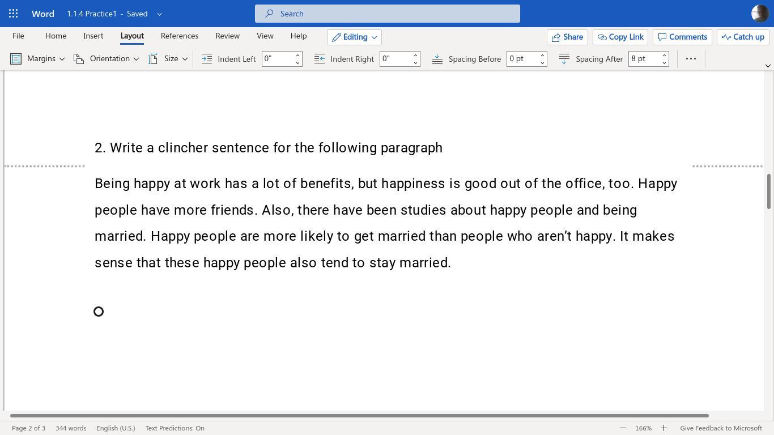This screenshot has width=774, height=435.
Task: Decrease Indent Right value
Action: pos(415,63)
